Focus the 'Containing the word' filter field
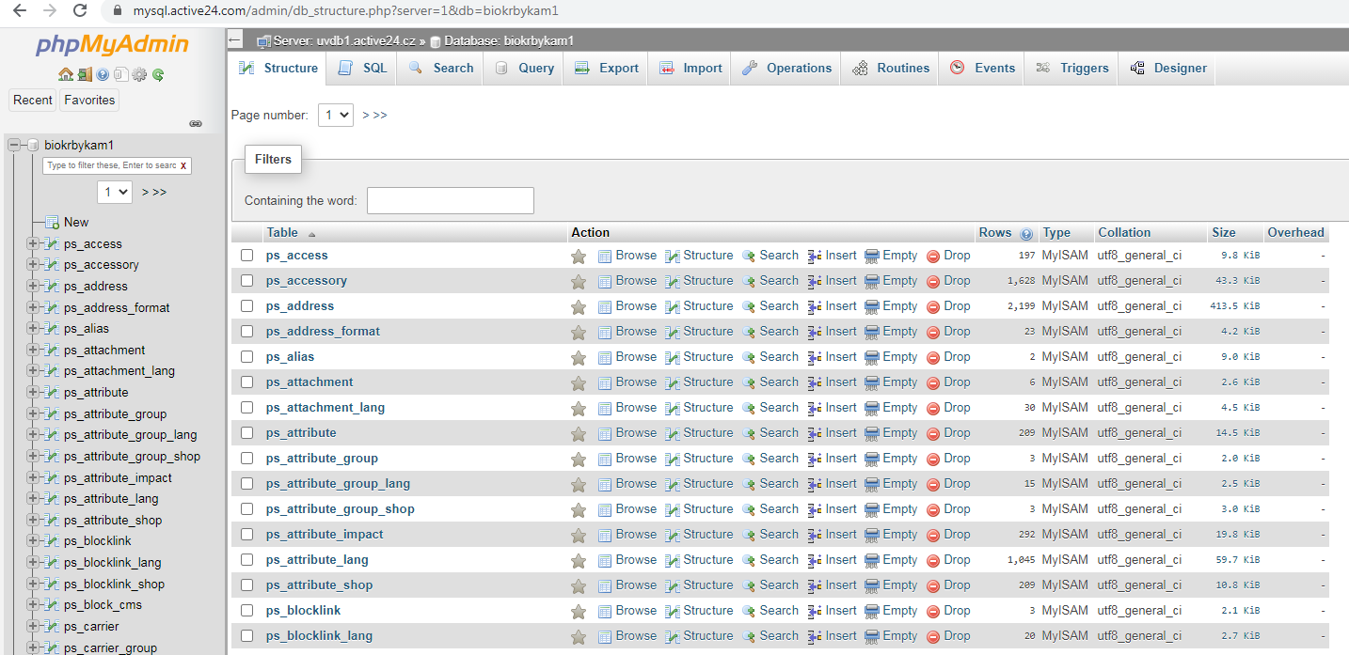This screenshot has height=655, width=1349. point(451,200)
